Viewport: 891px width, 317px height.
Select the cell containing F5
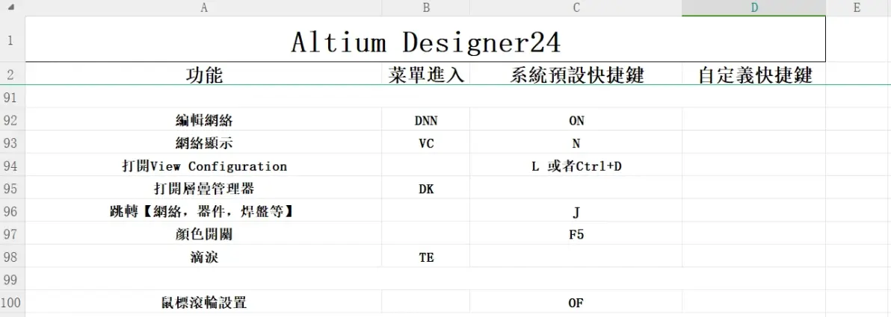[576, 234]
